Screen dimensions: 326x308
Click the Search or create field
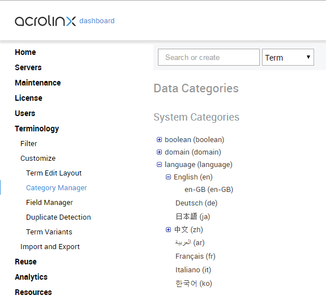[209, 57]
